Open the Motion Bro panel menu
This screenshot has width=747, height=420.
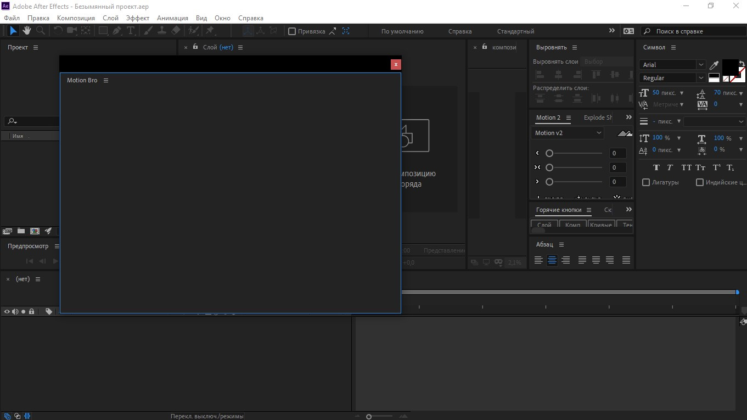pyautogui.click(x=106, y=80)
